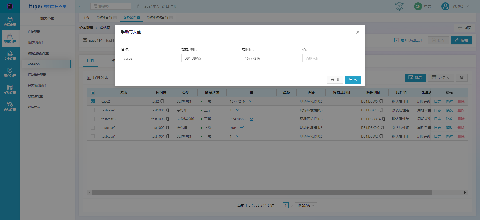Check the testcase2 row checkbox
This screenshot has width=480, height=220.
point(93,128)
